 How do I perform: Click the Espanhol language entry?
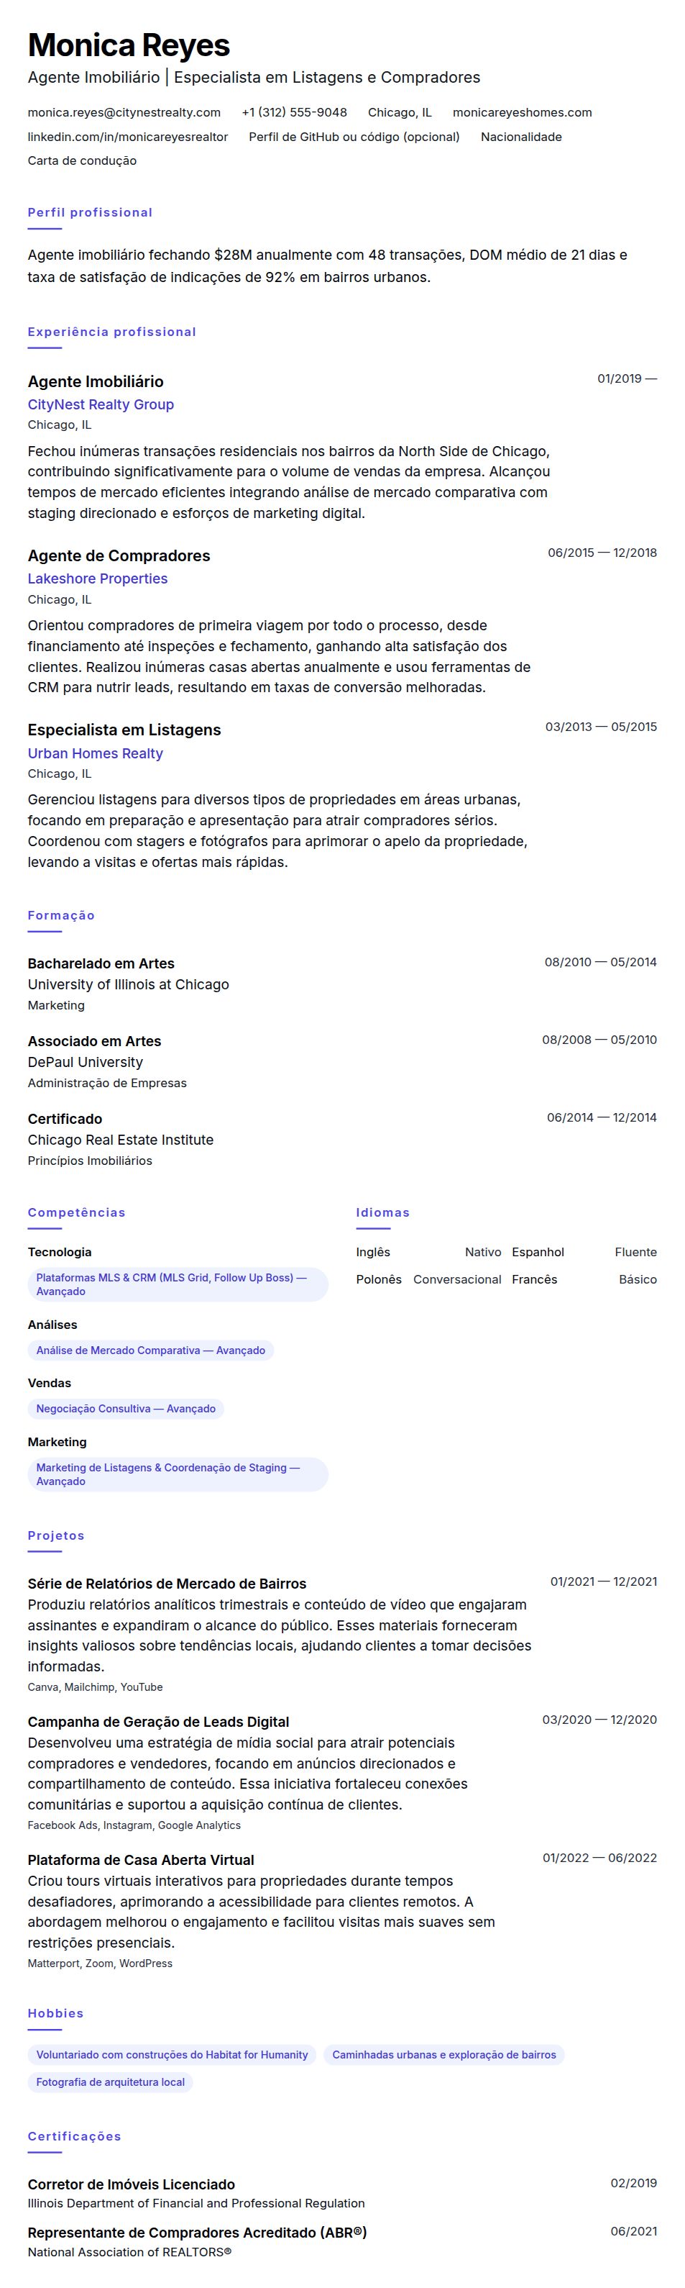[x=585, y=1253]
